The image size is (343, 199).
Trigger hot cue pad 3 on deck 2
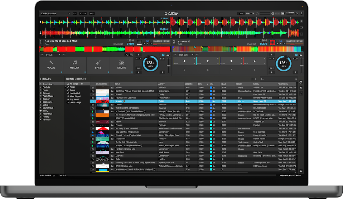click(x=231, y=62)
